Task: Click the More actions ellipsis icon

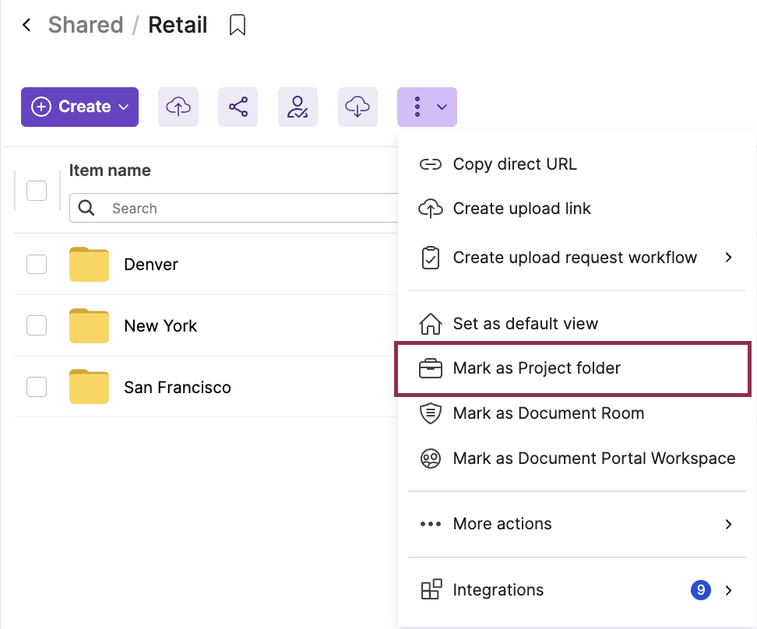Action: [431, 524]
